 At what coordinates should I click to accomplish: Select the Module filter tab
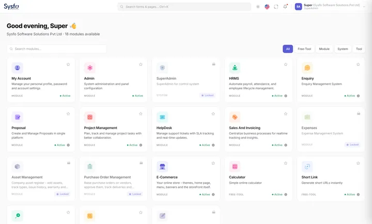(x=324, y=49)
